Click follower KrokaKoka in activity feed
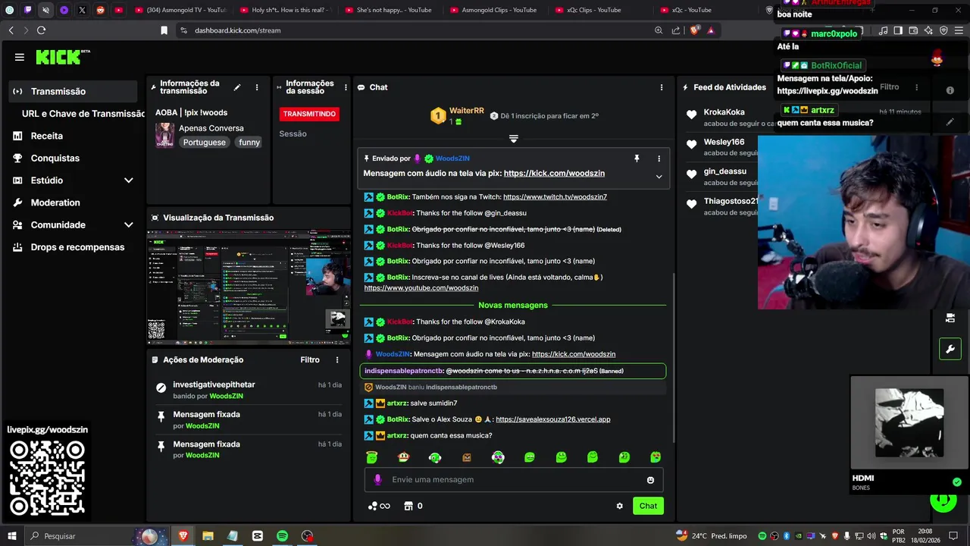 pyautogui.click(x=724, y=112)
